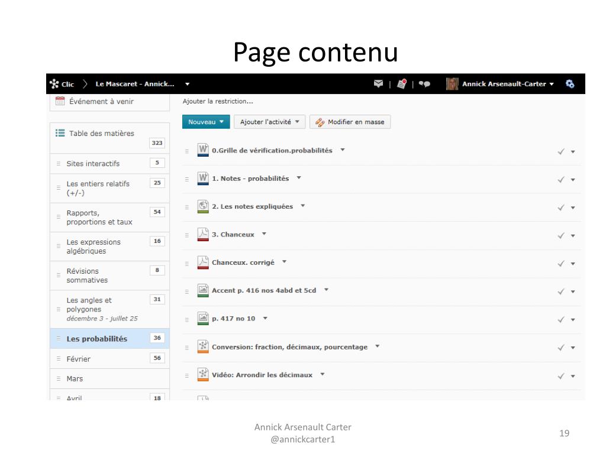Screen dimensions: 606x454
Task: Click link icon of Conversion: fraction item
Action: [x=203, y=346]
